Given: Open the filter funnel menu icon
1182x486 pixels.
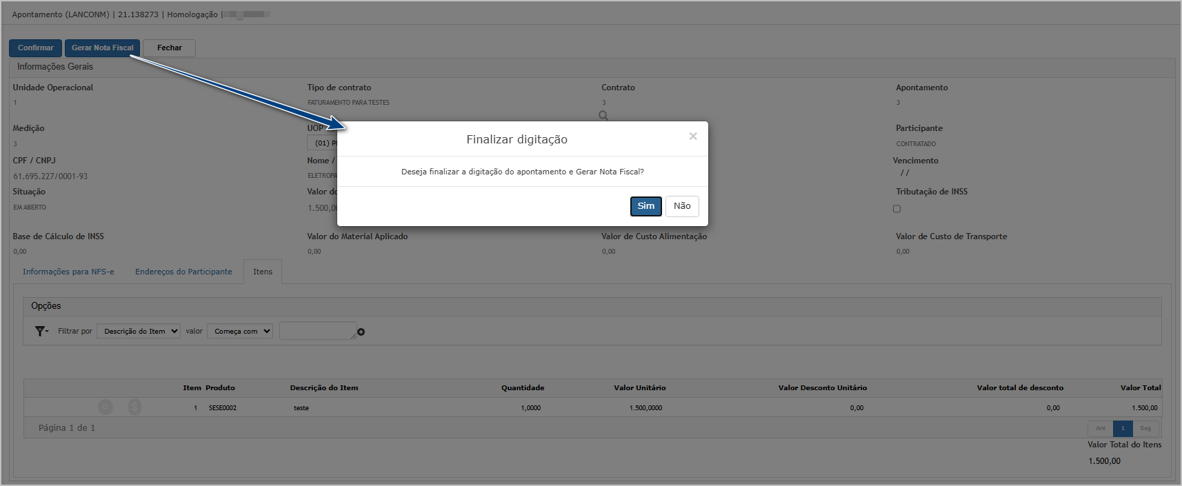Looking at the screenshot, I should point(41,332).
